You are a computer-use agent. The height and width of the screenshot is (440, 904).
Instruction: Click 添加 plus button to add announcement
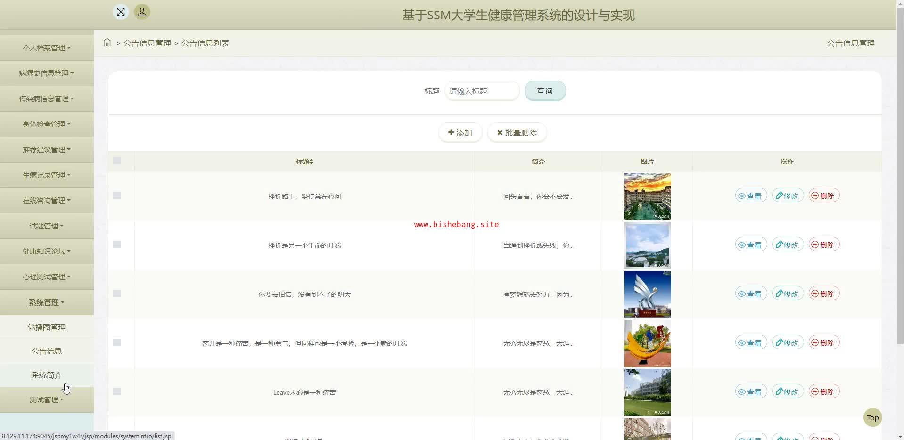(460, 133)
